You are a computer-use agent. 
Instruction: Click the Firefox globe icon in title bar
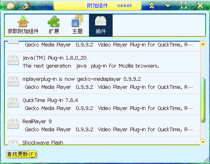27,6
